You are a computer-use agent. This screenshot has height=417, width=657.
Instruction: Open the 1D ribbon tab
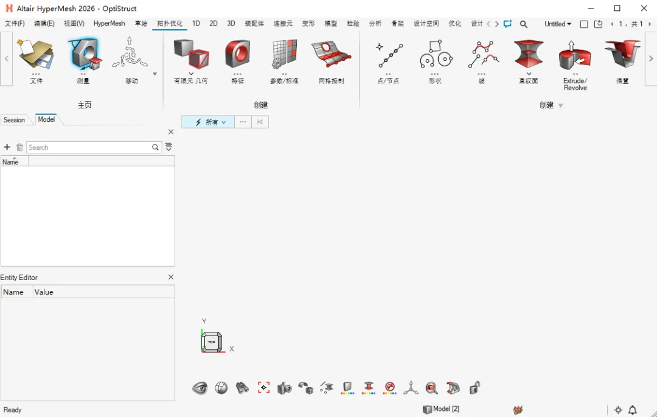(196, 24)
